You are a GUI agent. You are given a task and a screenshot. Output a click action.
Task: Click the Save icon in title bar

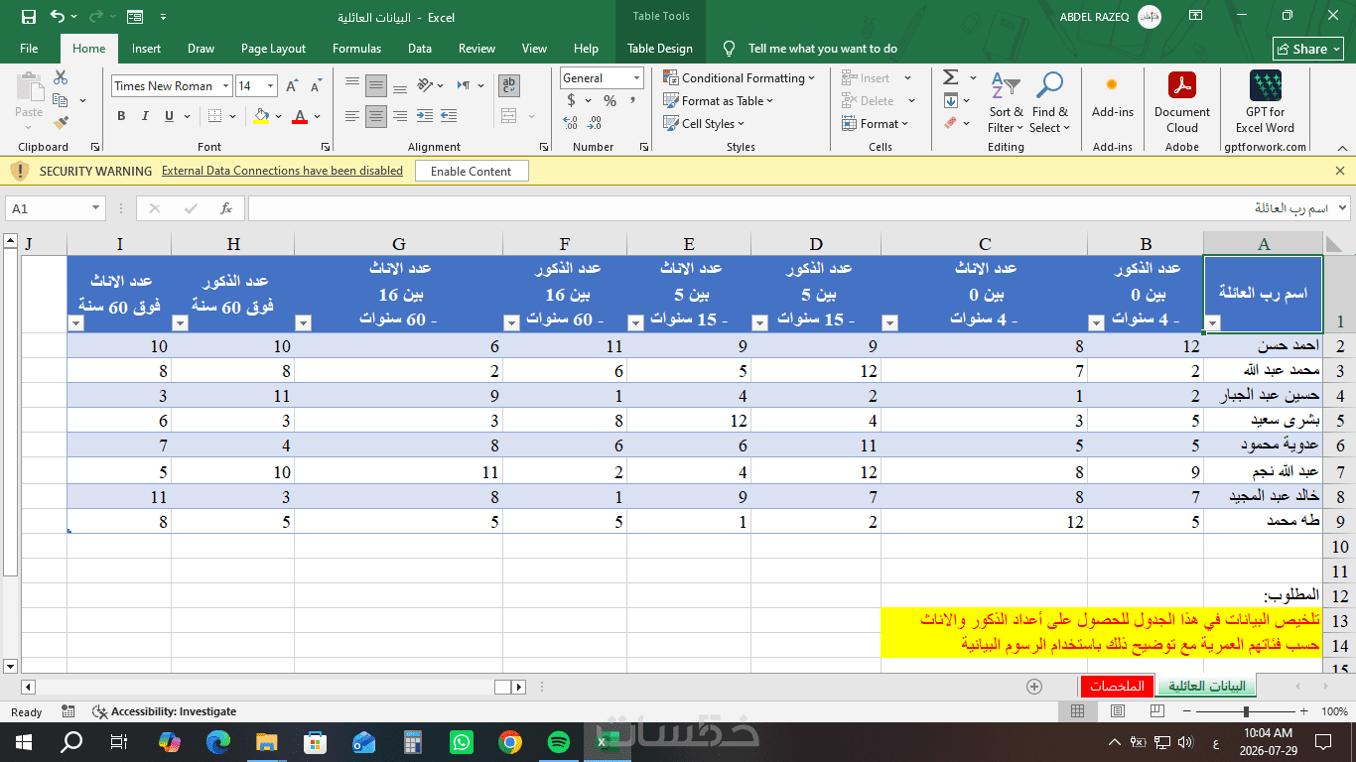click(29, 17)
